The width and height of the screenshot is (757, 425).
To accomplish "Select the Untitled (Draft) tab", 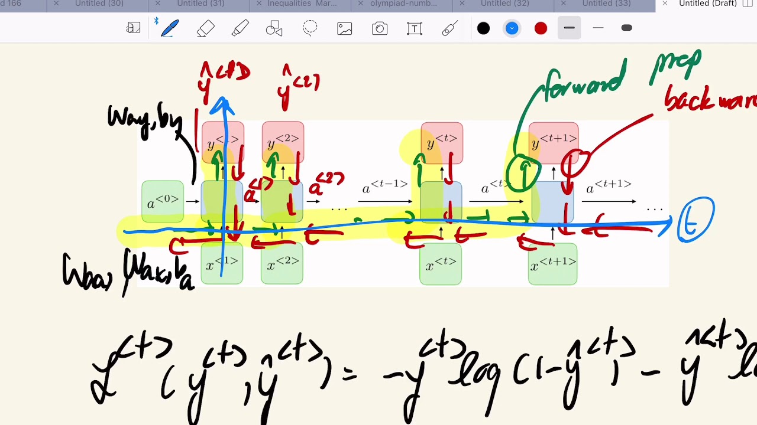I will (x=707, y=4).
